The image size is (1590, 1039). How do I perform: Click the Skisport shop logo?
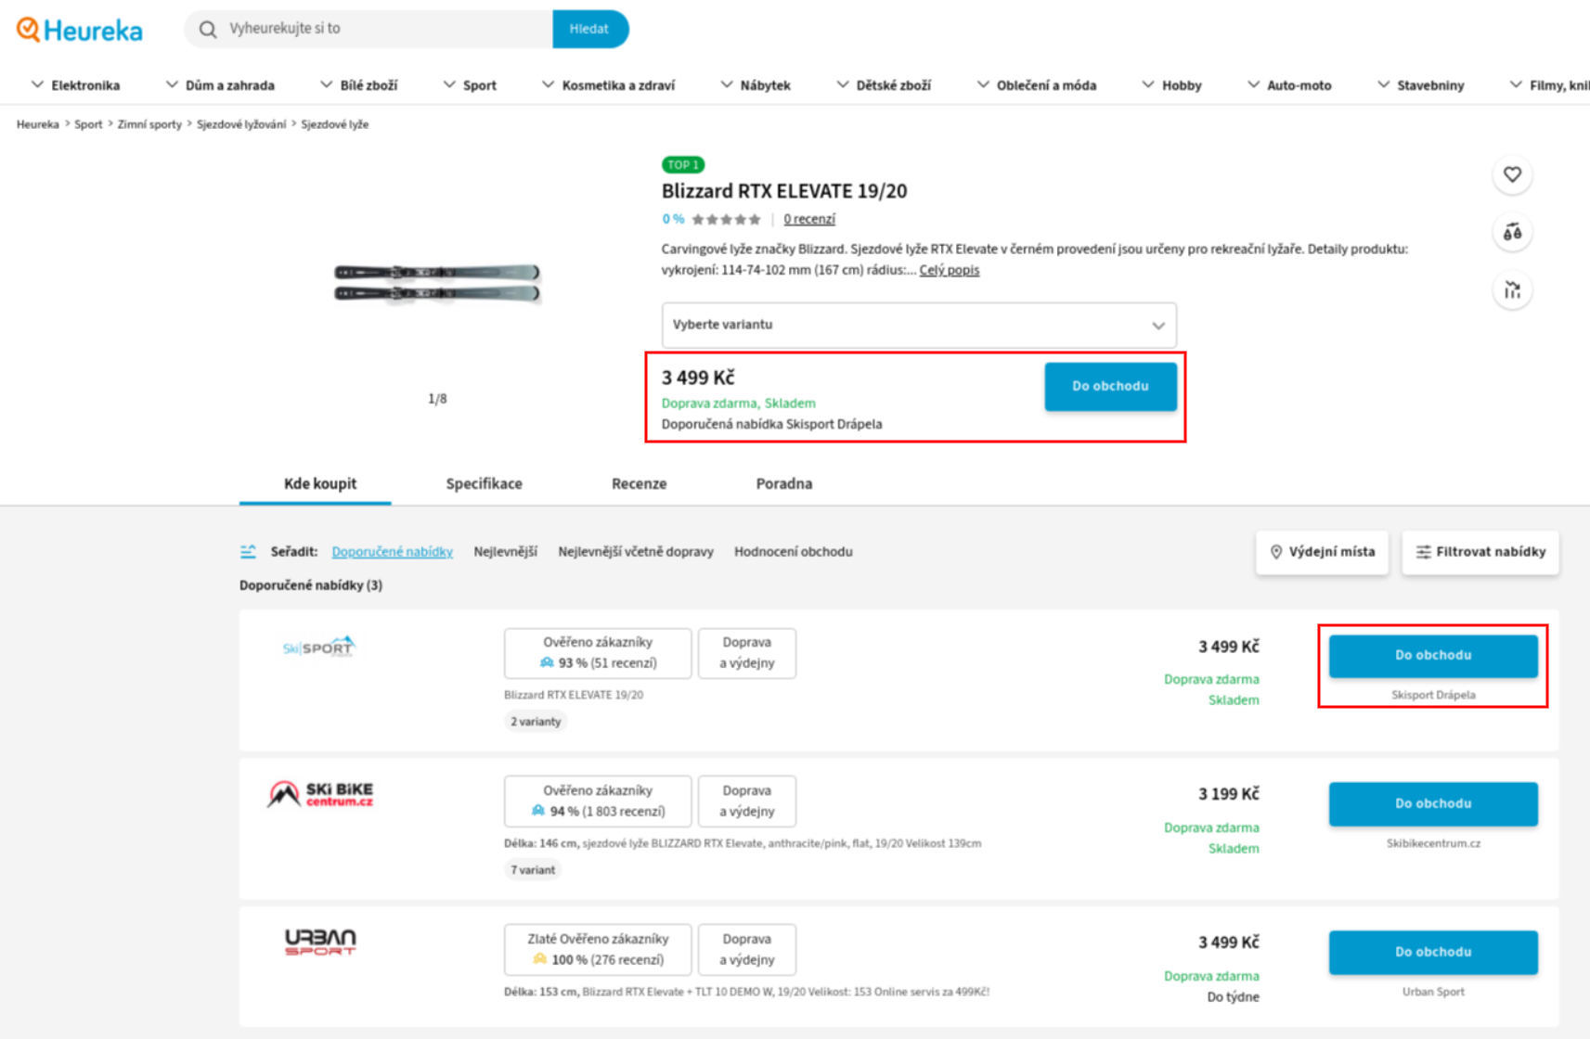(x=319, y=647)
